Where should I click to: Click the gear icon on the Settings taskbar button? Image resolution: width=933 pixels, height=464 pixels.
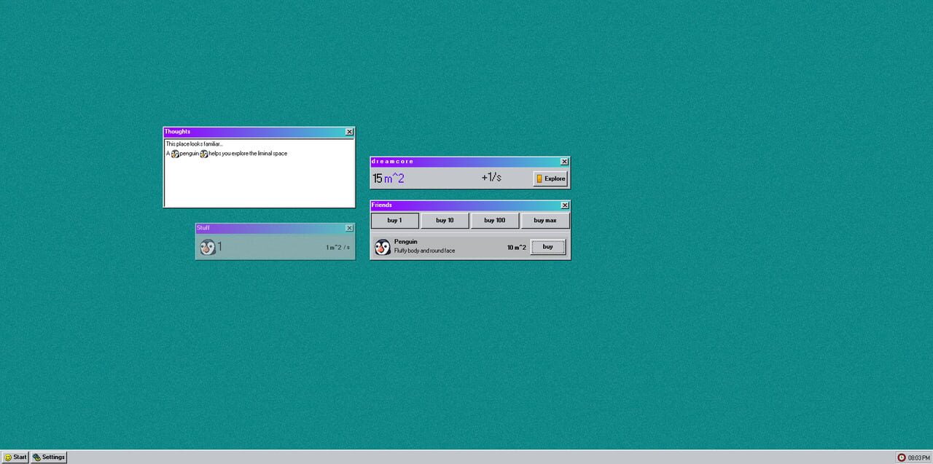36,457
